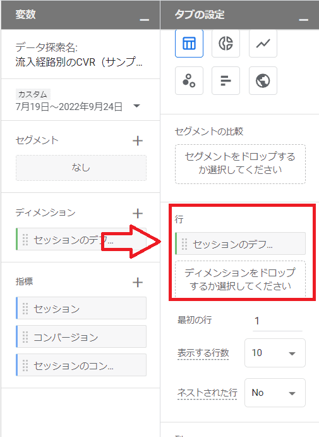Viewport: 319px width, 437px height.
Task: Select the donut chart visualization
Action: tap(226, 44)
